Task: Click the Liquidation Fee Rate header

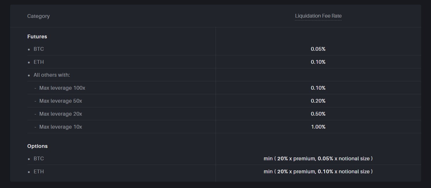Action: coord(318,16)
